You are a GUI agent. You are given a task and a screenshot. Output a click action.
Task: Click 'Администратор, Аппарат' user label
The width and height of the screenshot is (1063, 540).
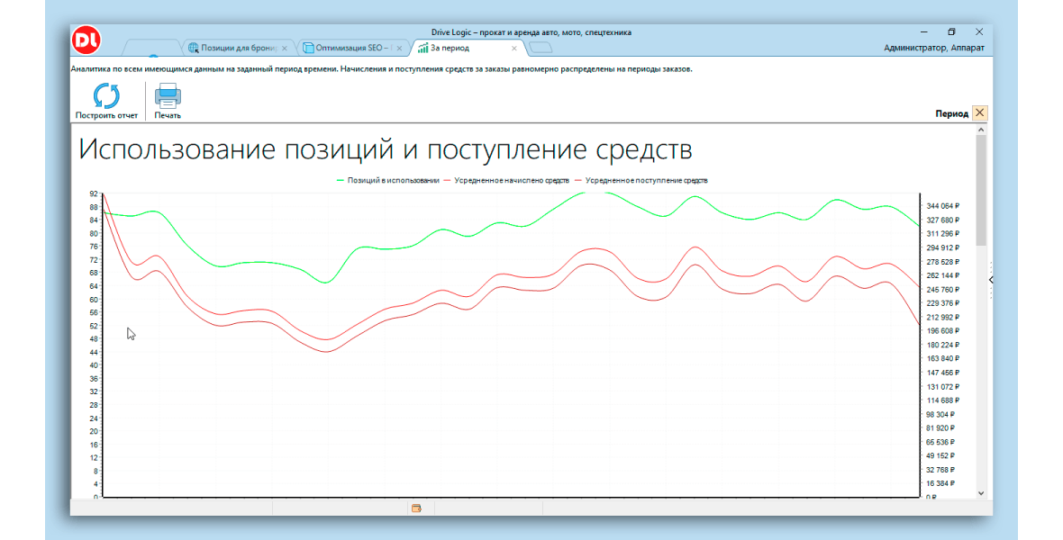click(933, 48)
